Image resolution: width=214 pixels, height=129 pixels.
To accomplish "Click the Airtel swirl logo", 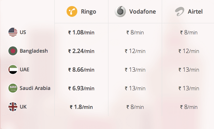I will click(x=180, y=11).
